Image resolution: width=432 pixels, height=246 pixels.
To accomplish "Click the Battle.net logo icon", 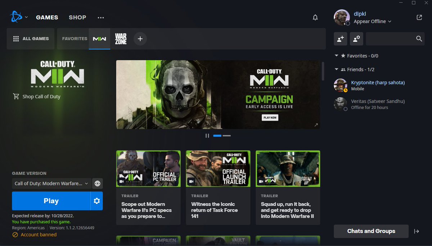I will pyautogui.click(x=15, y=17).
